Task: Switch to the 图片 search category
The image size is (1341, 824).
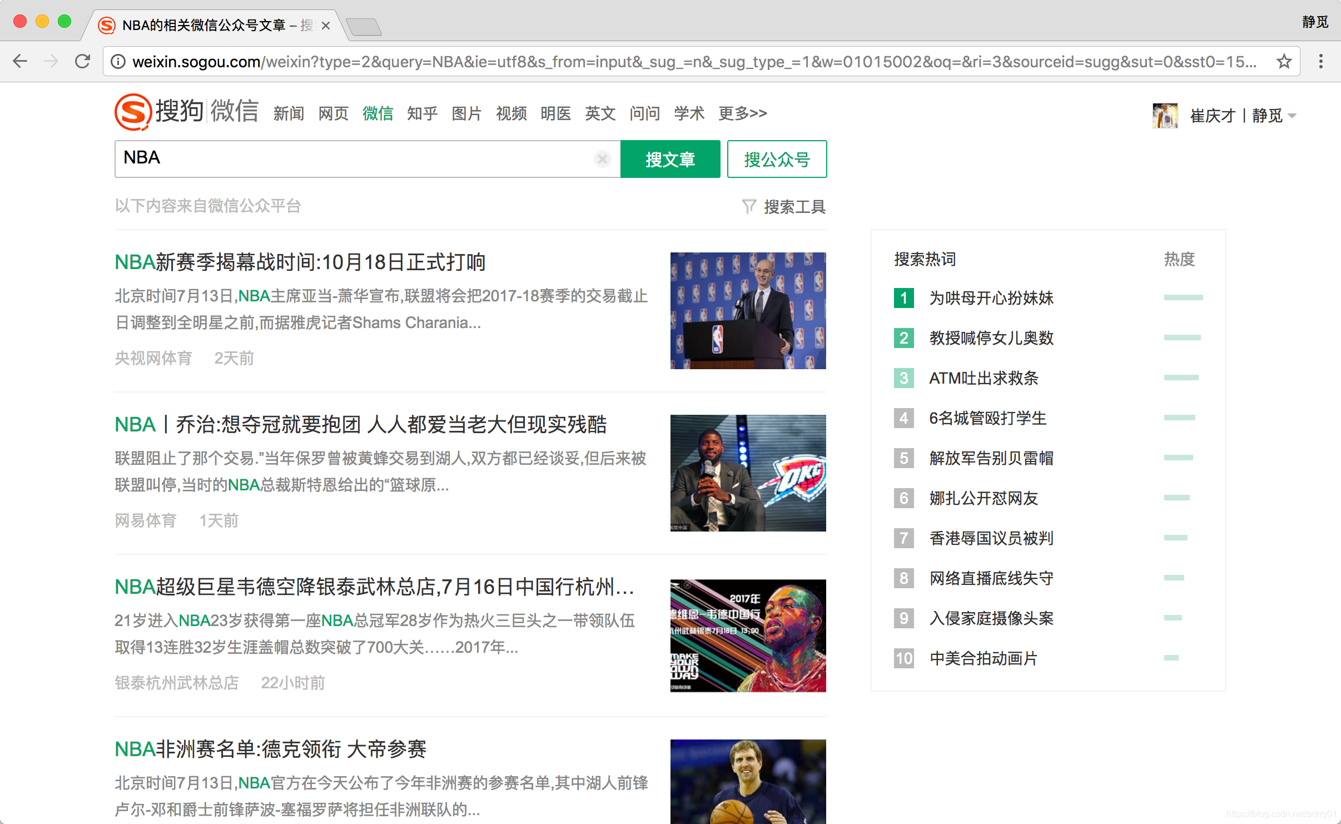Action: [466, 113]
